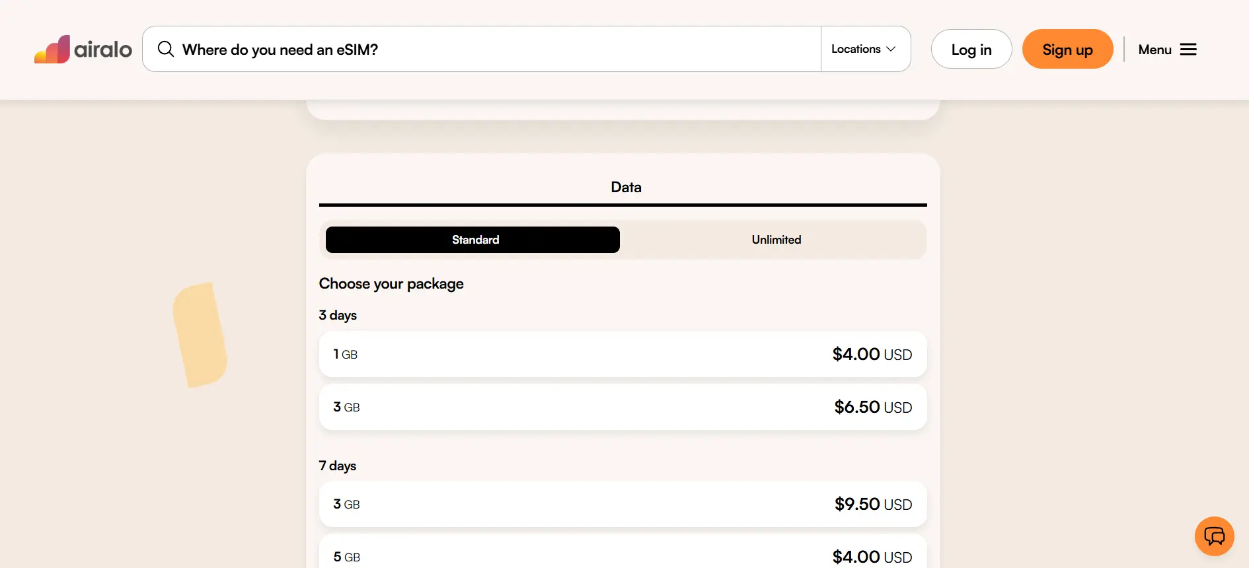This screenshot has width=1249, height=568.
Task: Click the Airalo logo icon
Action: point(52,50)
